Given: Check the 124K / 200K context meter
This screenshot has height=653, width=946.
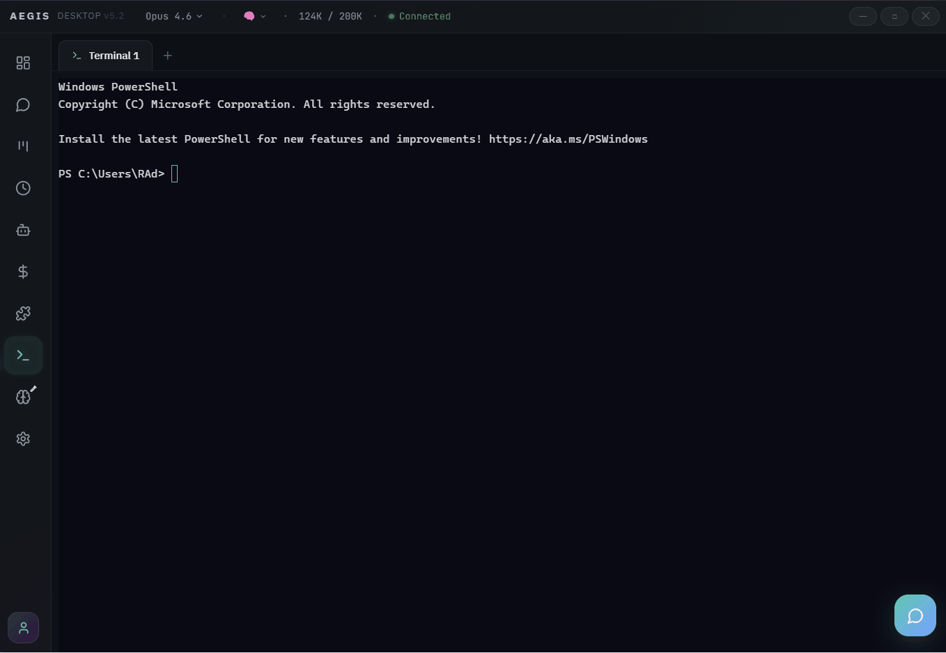Looking at the screenshot, I should (330, 16).
